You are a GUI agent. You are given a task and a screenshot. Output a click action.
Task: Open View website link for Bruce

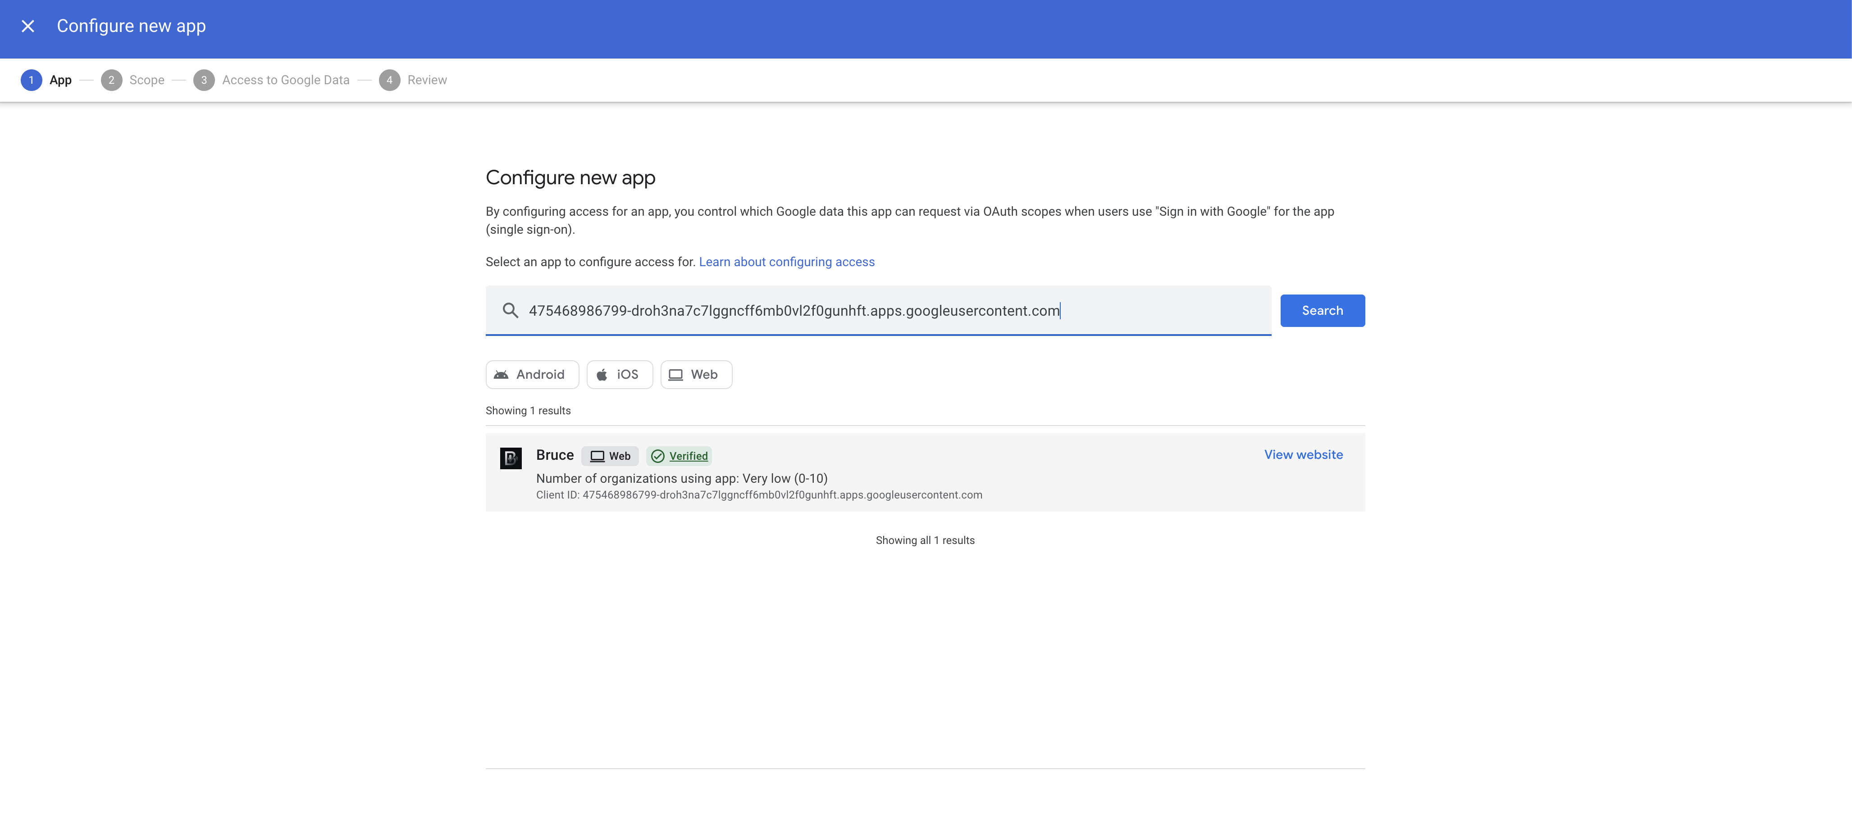pos(1304,454)
